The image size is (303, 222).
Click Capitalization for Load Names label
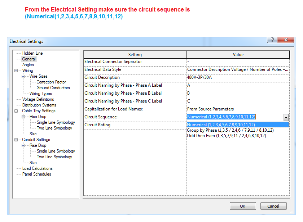(114, 109)
